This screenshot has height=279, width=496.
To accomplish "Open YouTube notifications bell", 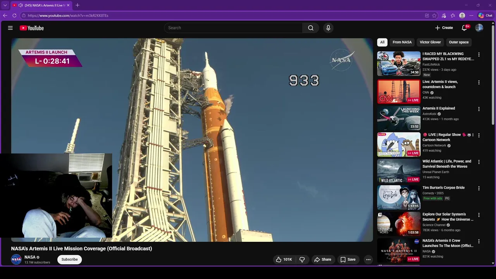I will point(464,28).
